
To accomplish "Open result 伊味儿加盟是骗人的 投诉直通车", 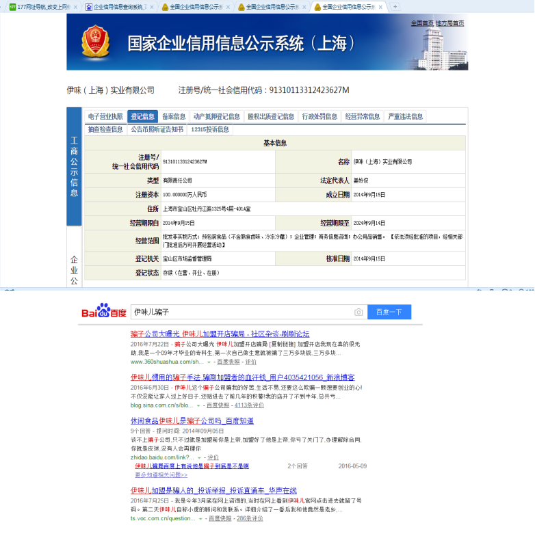I will tap(213, 491).
